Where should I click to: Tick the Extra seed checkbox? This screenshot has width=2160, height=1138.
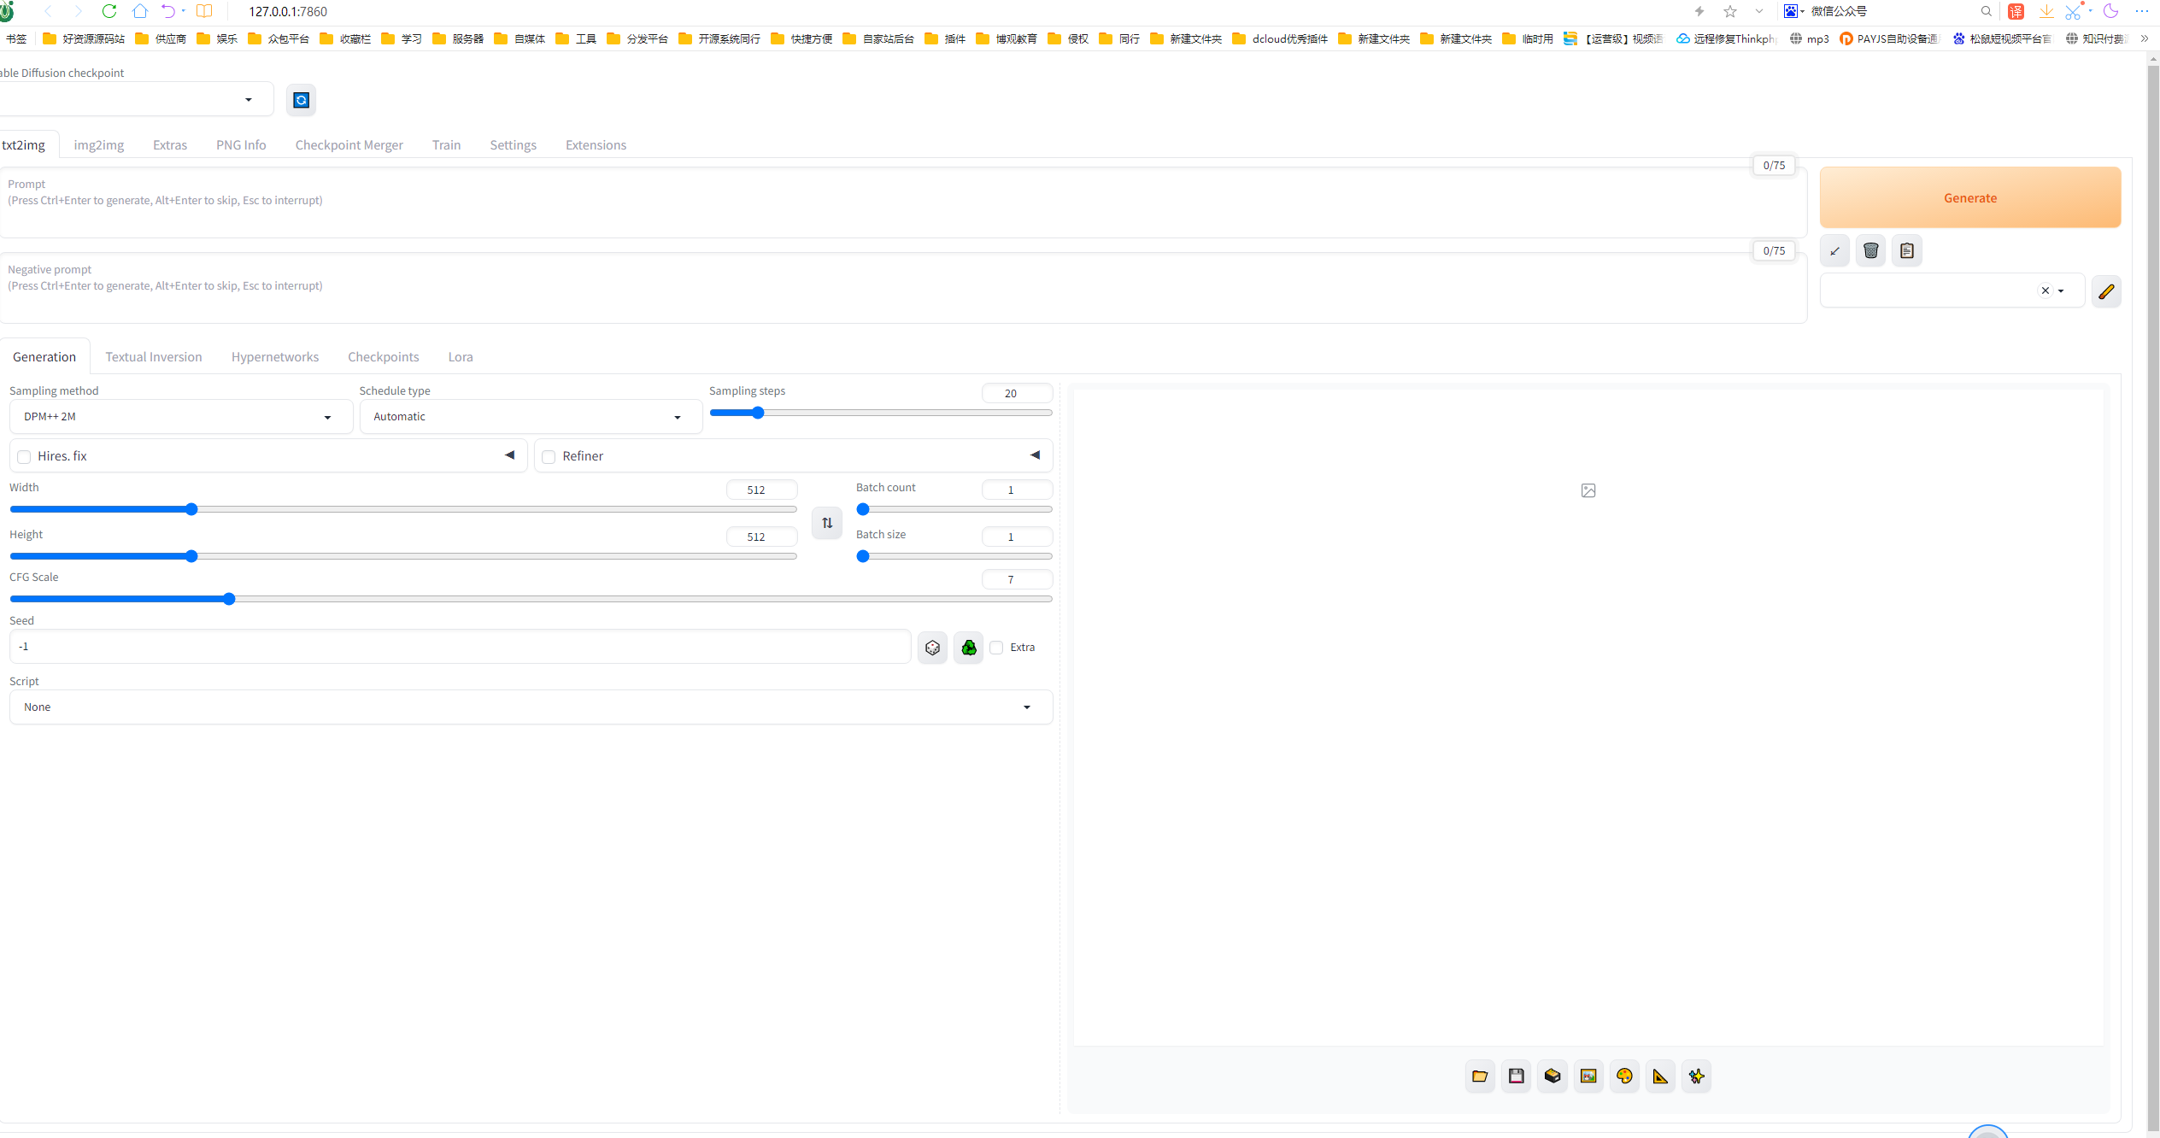(996, 648)
